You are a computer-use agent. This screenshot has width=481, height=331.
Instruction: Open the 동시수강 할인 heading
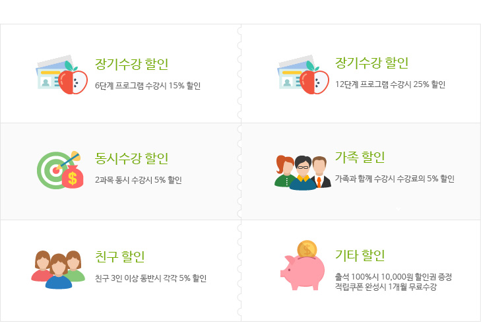[131, 158]
